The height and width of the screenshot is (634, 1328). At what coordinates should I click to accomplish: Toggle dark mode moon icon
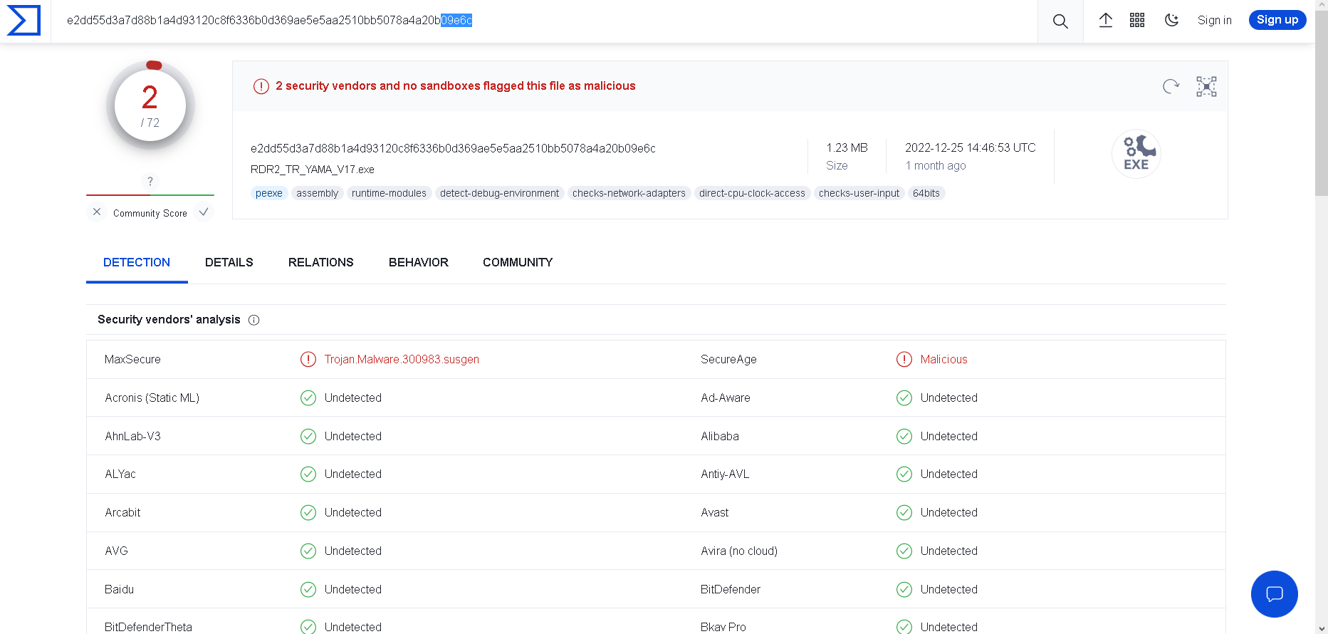pyautogui.click(x=1171, y=20)
